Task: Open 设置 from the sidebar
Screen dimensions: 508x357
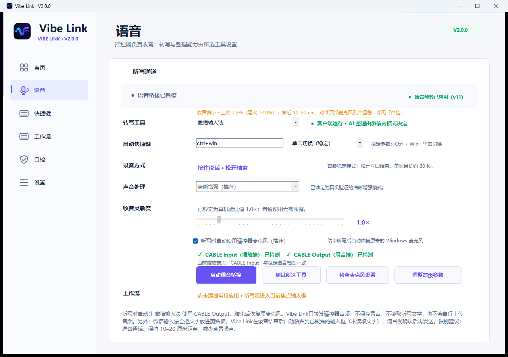Action: [x=49, y=182]
